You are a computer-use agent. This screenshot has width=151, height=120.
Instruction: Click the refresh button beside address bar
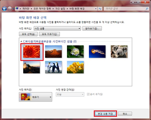point(100,9)
